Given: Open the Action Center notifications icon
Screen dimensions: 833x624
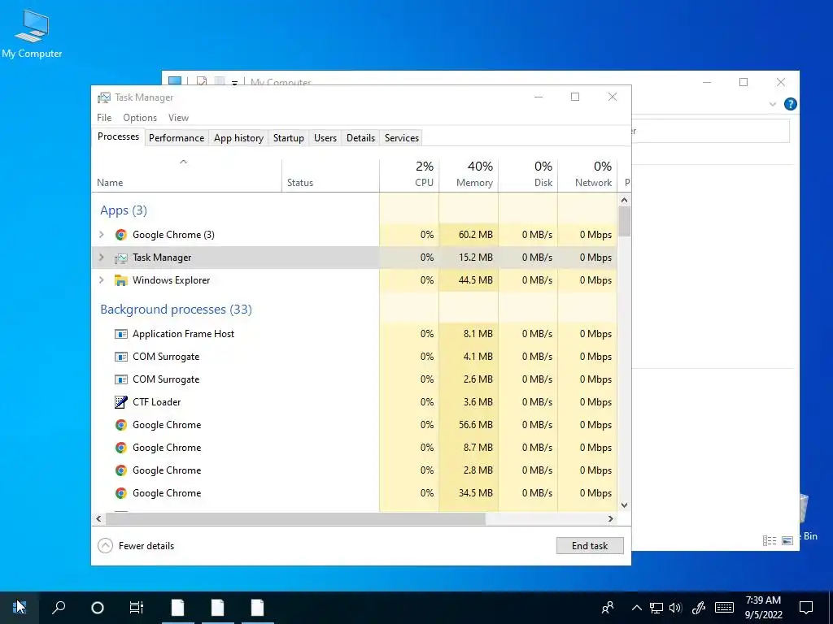Looking at the screenshot, I should coord(806,608).
